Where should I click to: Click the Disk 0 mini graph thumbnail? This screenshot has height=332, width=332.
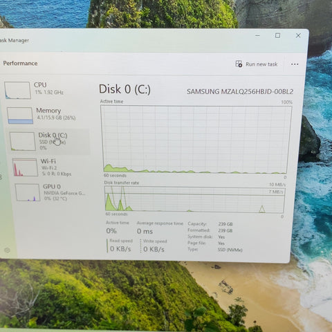click(23, 141)
